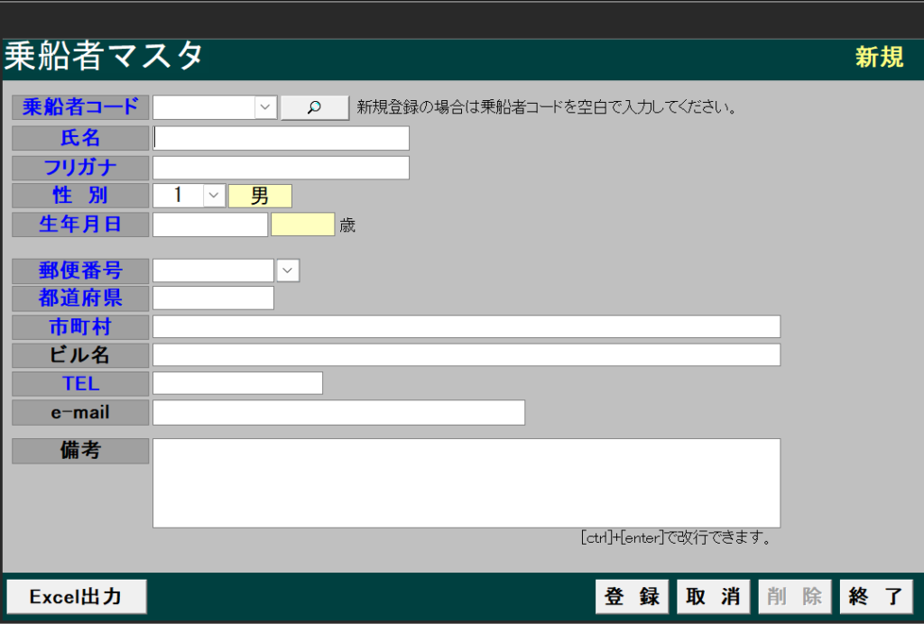Focus the ビル名 input field
The image size is (924, 624).
pos(466,354)
